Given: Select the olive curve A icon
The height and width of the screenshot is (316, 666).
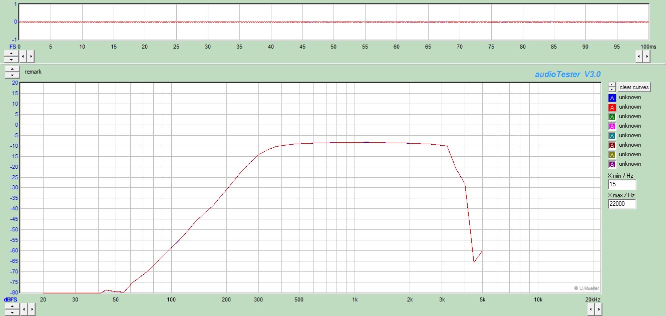Looking at the screenshot, I should (612, 155).
